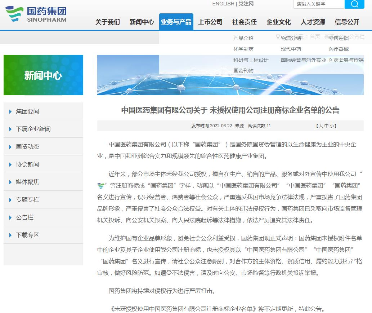Choose 科研与工程设计 in the dropdown submenu
372x313 pixels.
(251, 60)
